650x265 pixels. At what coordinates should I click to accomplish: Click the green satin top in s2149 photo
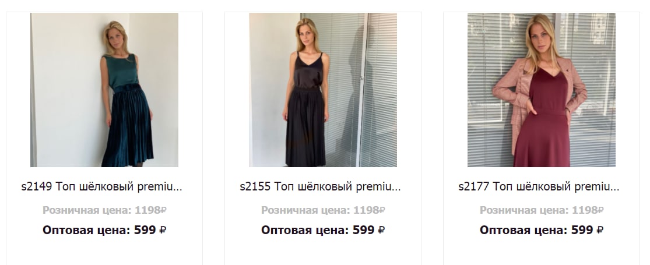121,70
